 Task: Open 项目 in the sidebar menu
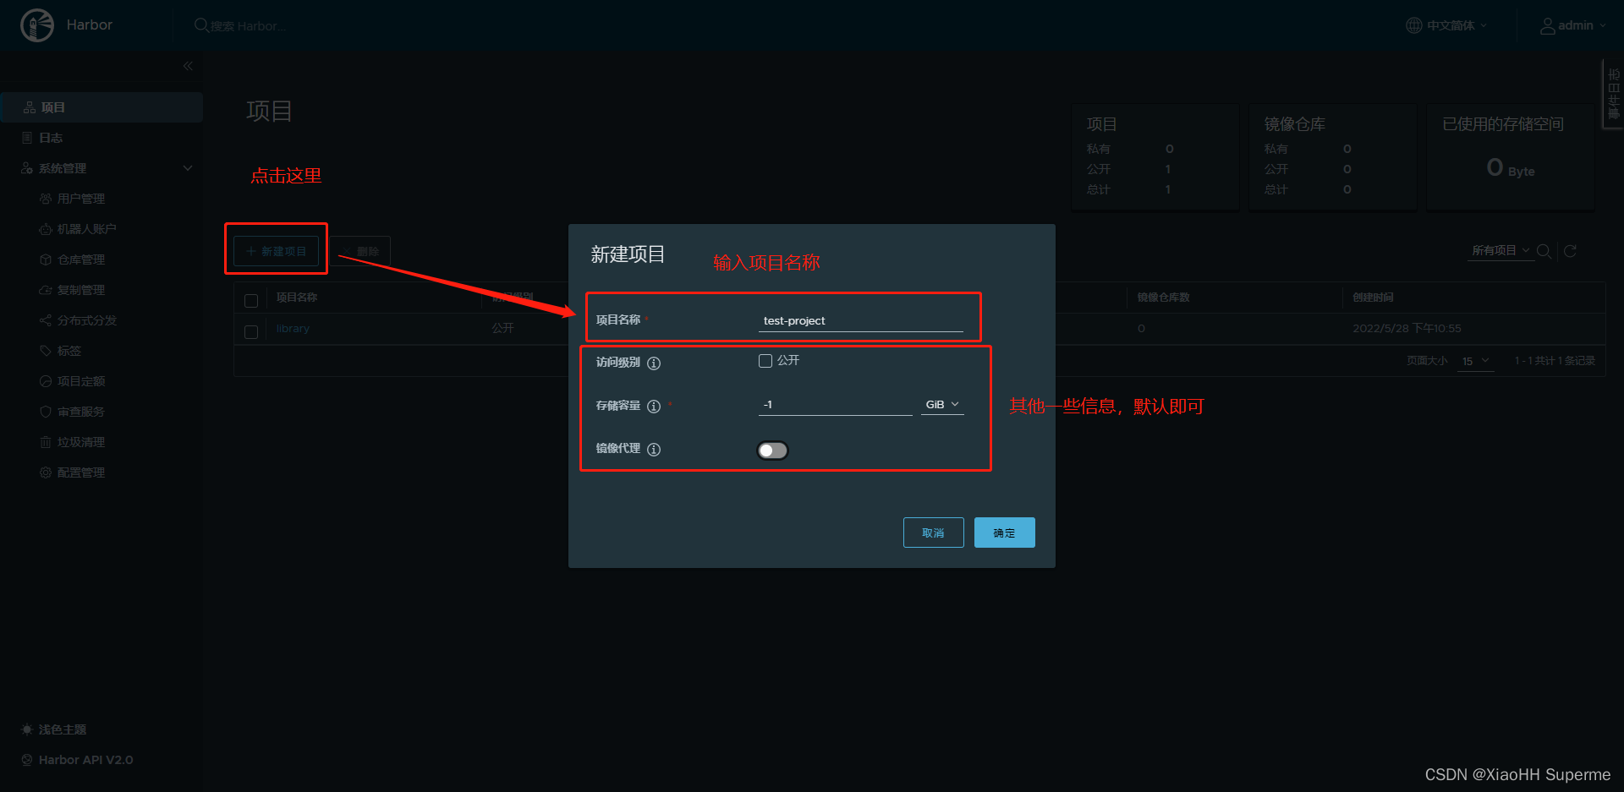point(101,107)
